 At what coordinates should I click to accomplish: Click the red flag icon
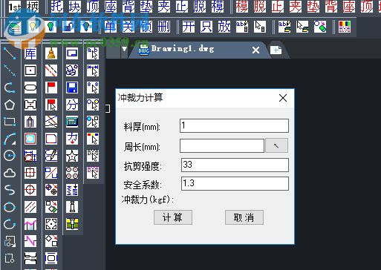point(51,88)
